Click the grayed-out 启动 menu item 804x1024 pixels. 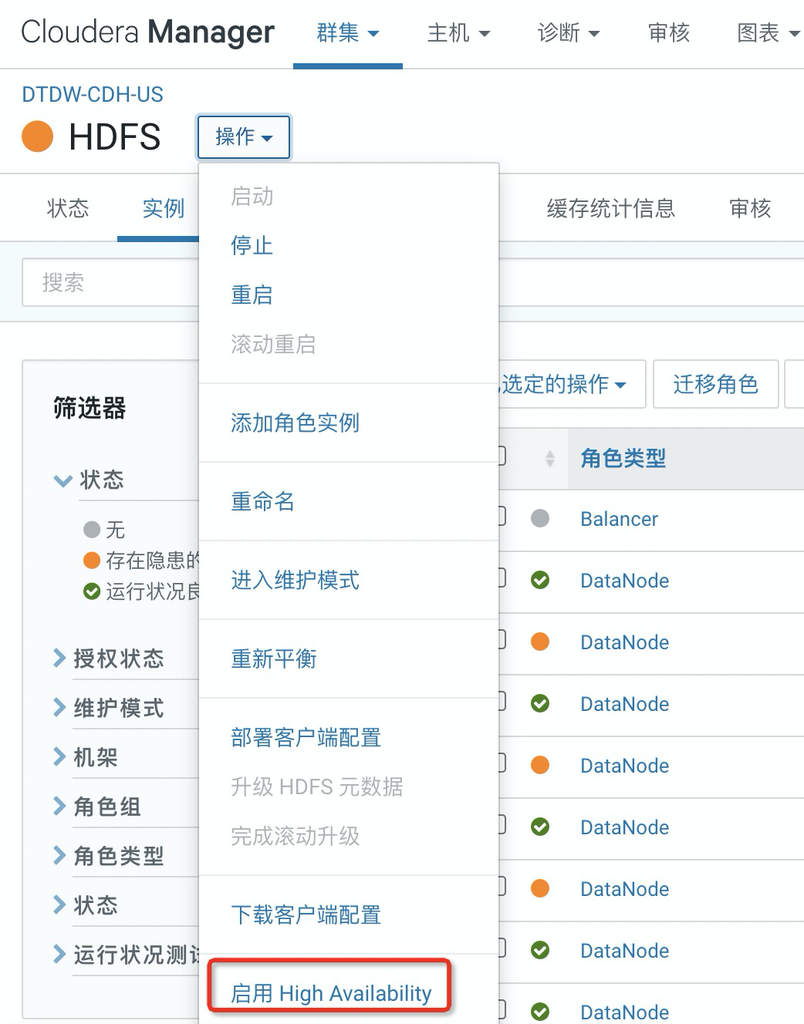click(252, 197)
